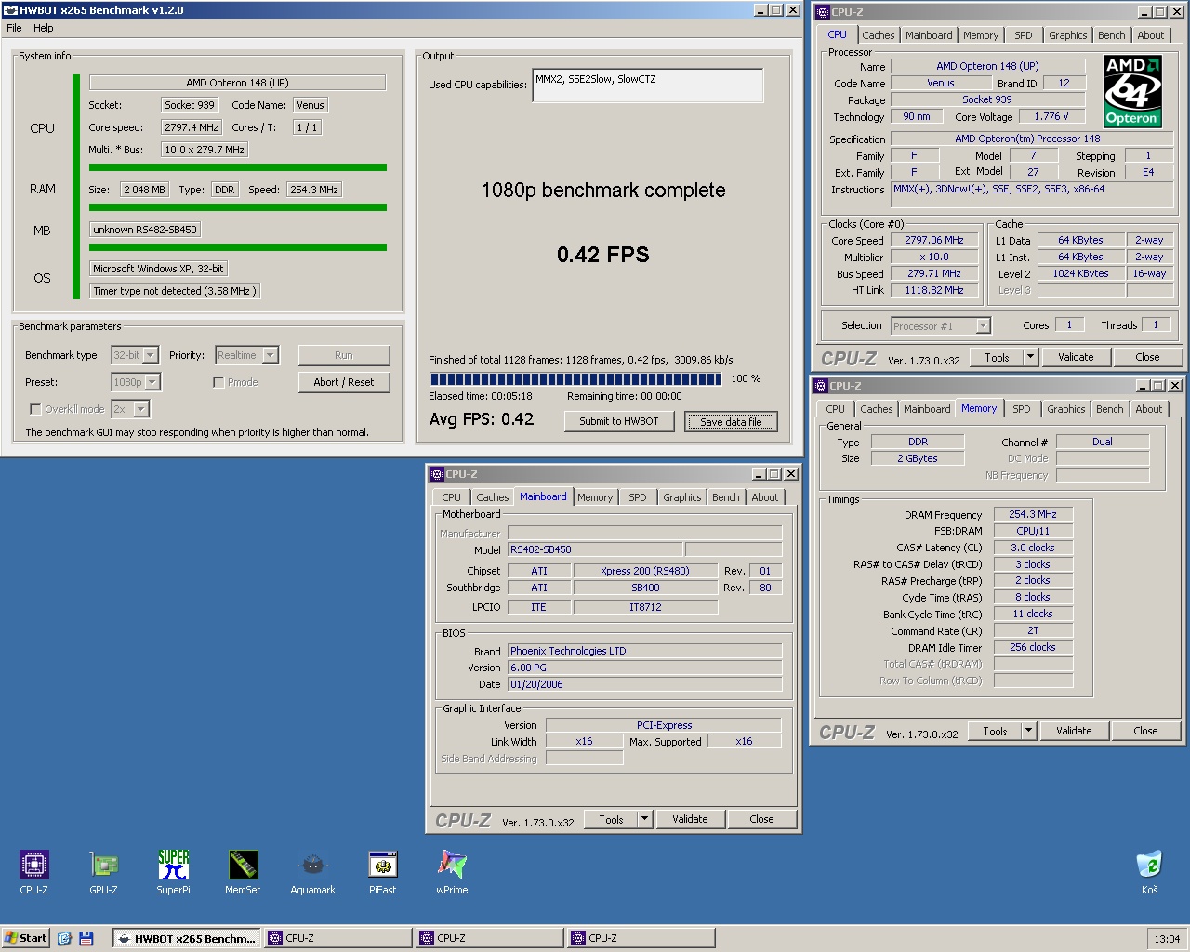Click the Core Speed 2797.06 MHz value

tap(934, 240)
